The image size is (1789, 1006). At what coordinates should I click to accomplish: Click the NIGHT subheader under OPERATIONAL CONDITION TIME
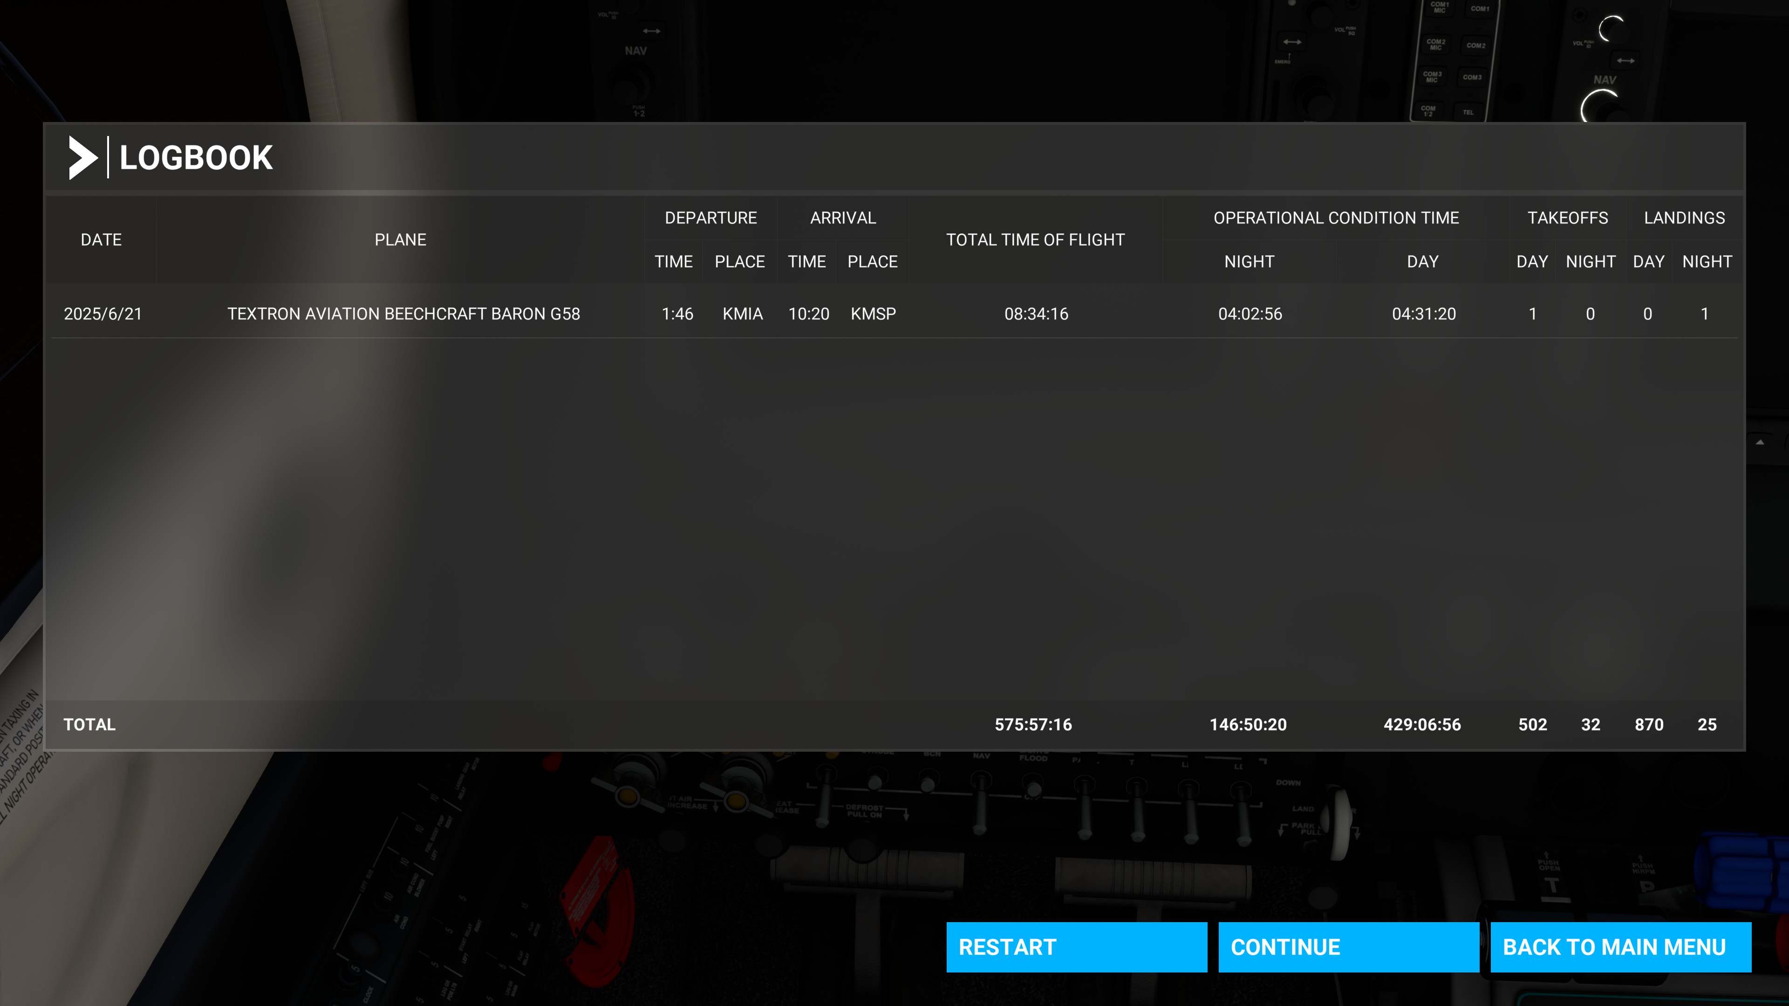point(1250,262)
